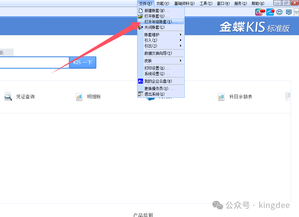Select 退出系统 to exit

(x=154, y=94)
